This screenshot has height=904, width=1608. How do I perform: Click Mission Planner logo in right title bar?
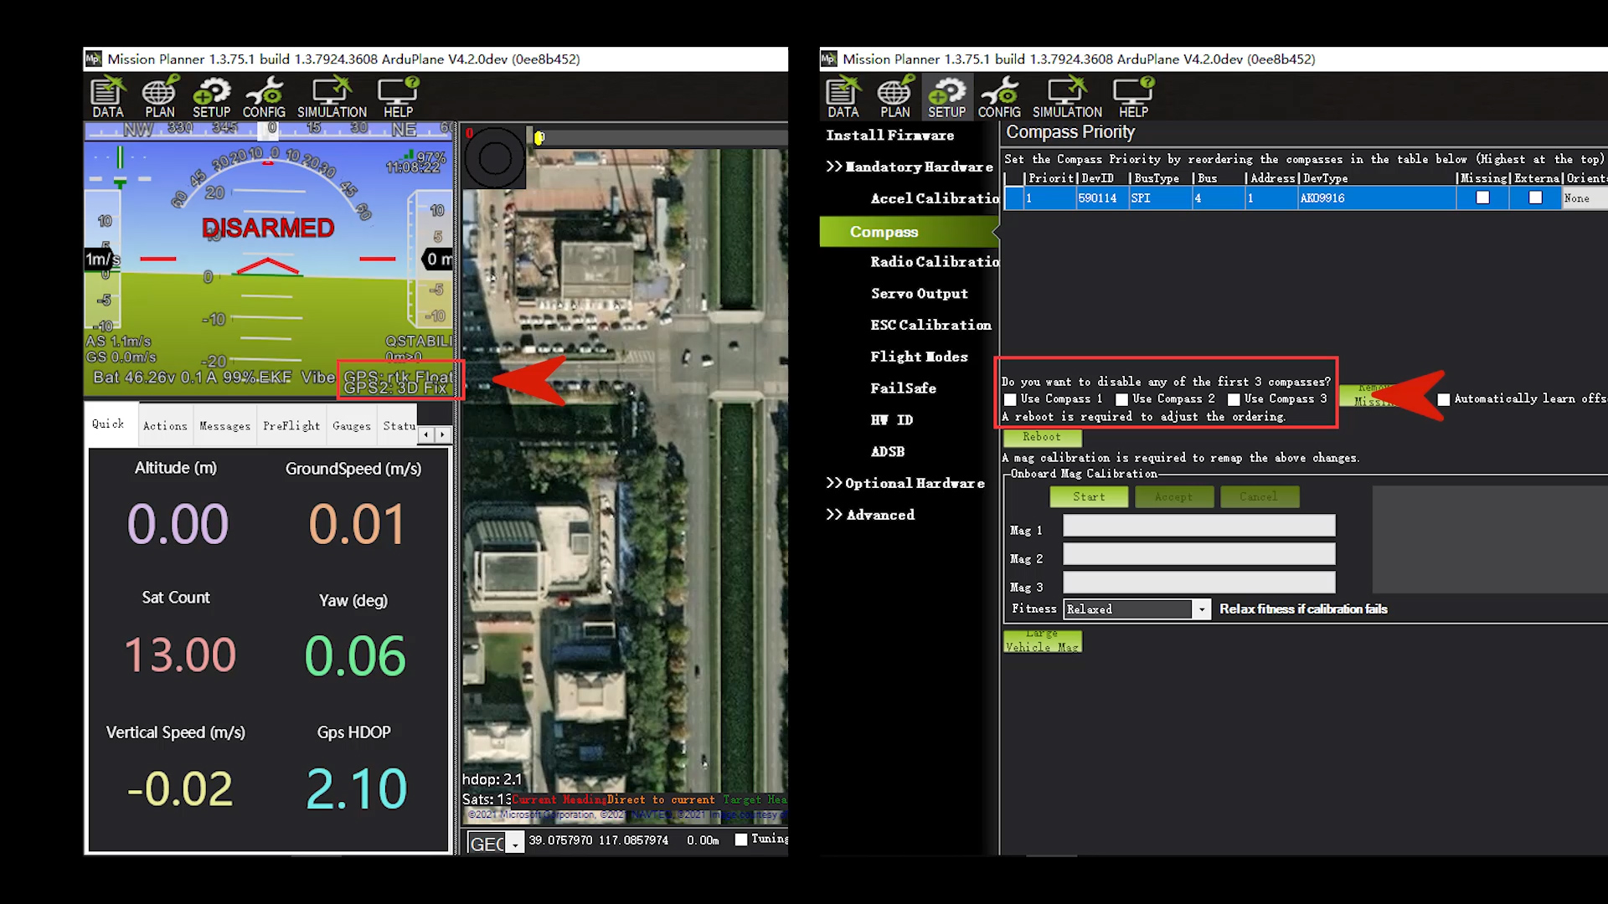828,59
